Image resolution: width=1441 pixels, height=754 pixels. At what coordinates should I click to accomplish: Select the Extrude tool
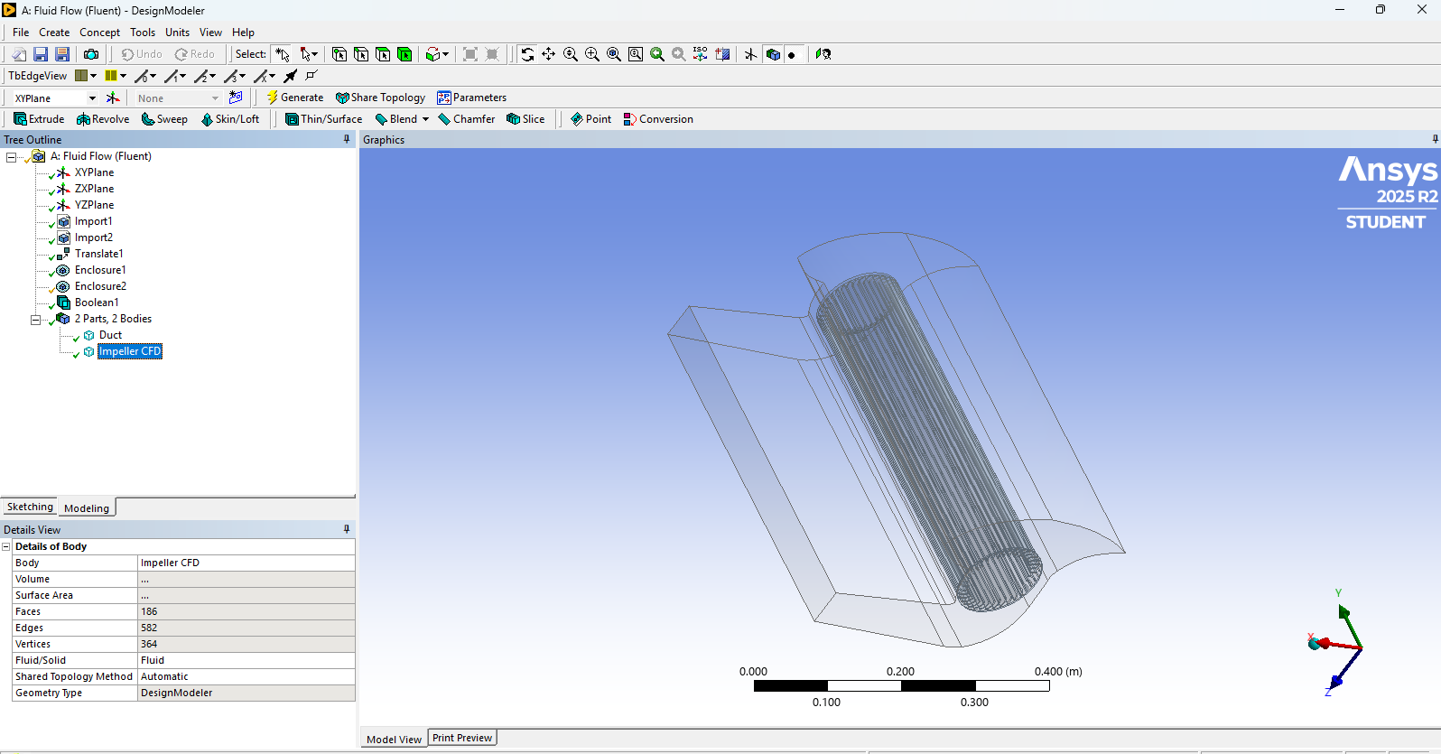39,119
